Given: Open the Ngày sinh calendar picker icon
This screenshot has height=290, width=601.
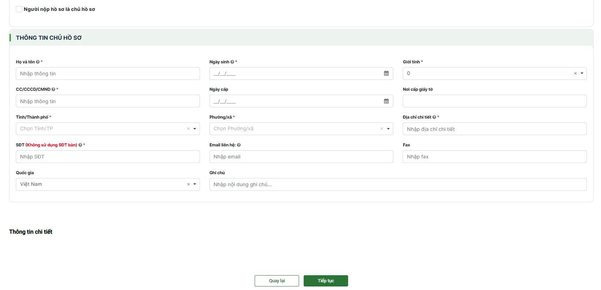Looking at the screenshot, I should (x=386, y=74).
